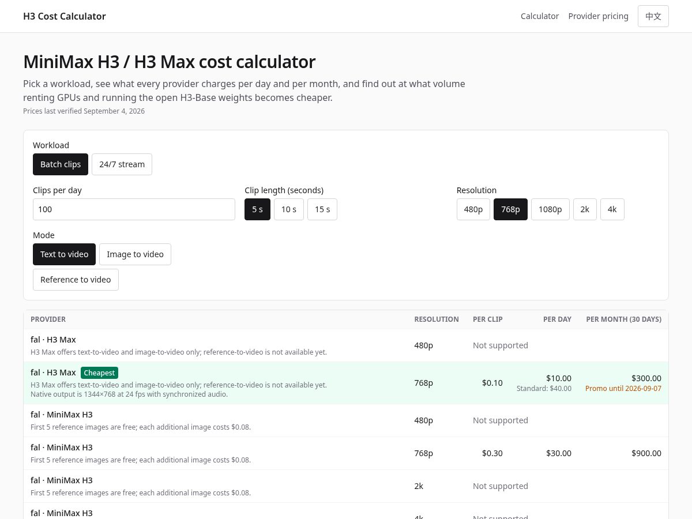
Task: Click fal · MiniMax H3 in the $0.30 row
Action: (62, 447)
